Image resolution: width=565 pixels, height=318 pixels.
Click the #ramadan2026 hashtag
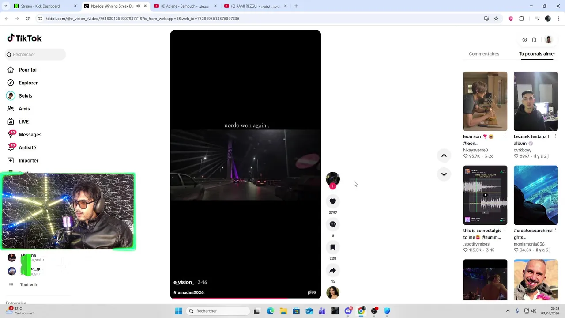188,292
